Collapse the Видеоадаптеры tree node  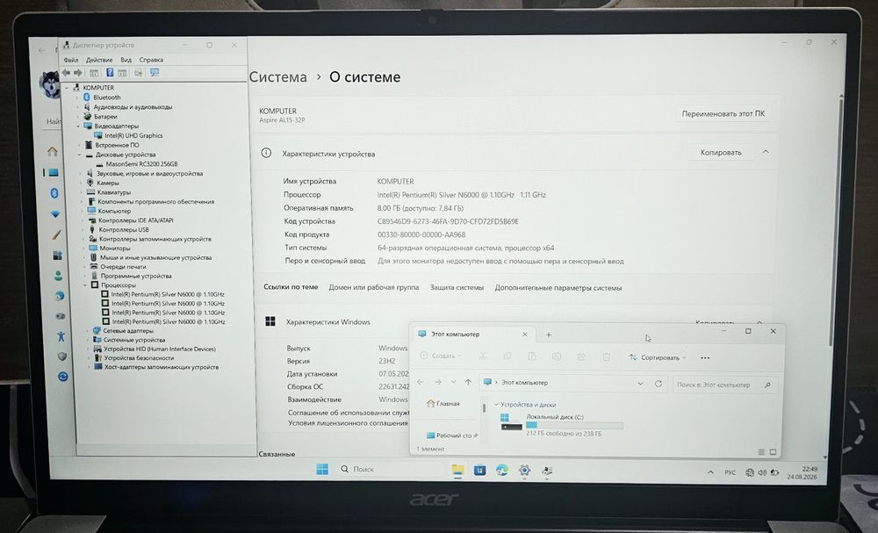[78, 126]
